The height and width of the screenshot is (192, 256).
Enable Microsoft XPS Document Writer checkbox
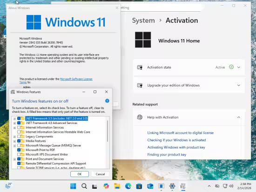click(x=19, y=154)
